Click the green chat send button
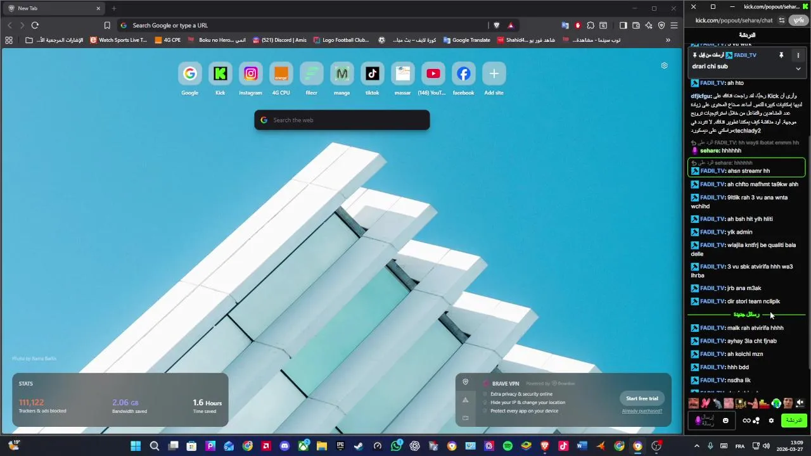 click(794, 421)
